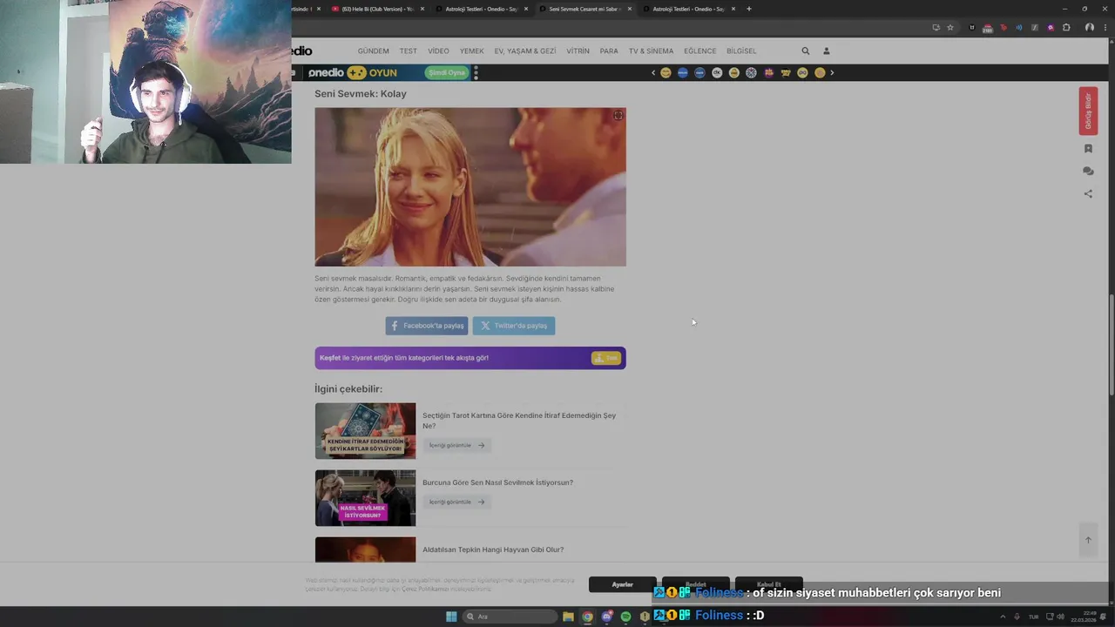Image resolution: width=1115 pixels, height=627 pixels.
Task: Open the EV, YAŞAM & GEZİ menu
Action: click(525, 51)
